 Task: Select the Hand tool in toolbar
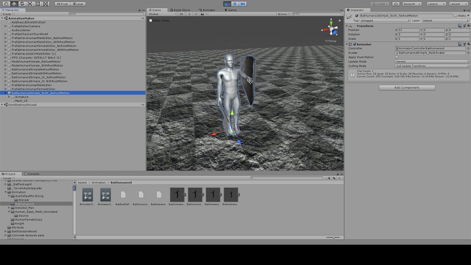tap(6, 4)
